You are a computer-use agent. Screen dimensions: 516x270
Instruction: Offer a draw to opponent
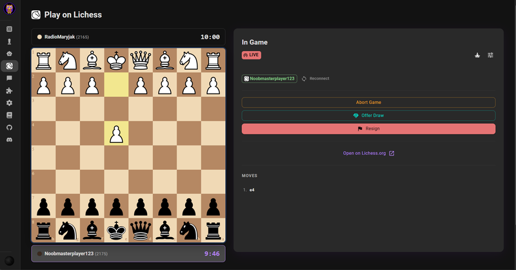pos(368,116)
